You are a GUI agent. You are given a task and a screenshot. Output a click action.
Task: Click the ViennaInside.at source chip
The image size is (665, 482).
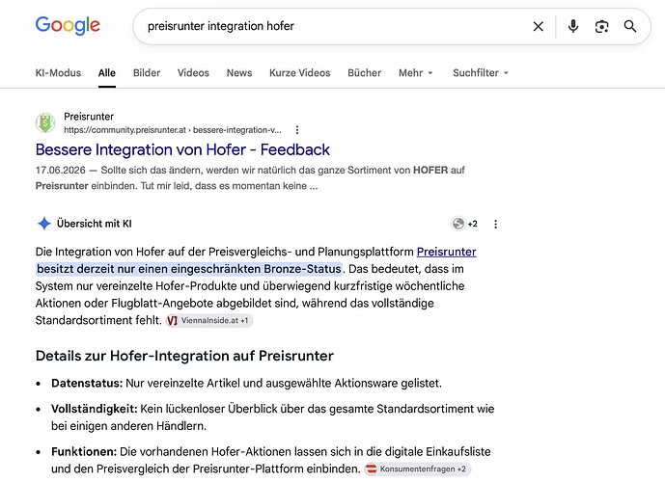pos(209,321)
